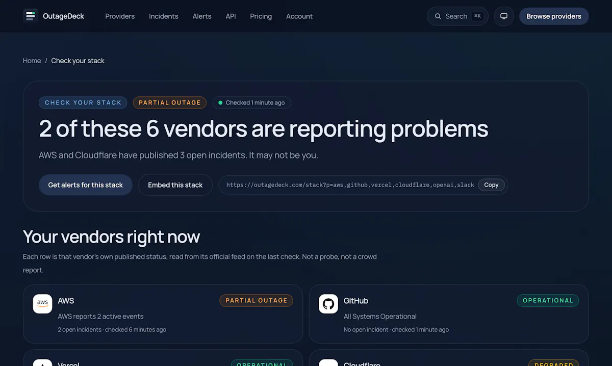Click the header Partial Outage pill
Image resolution: width=612 pixels, height=366 pixels.
tap(170, 102)
